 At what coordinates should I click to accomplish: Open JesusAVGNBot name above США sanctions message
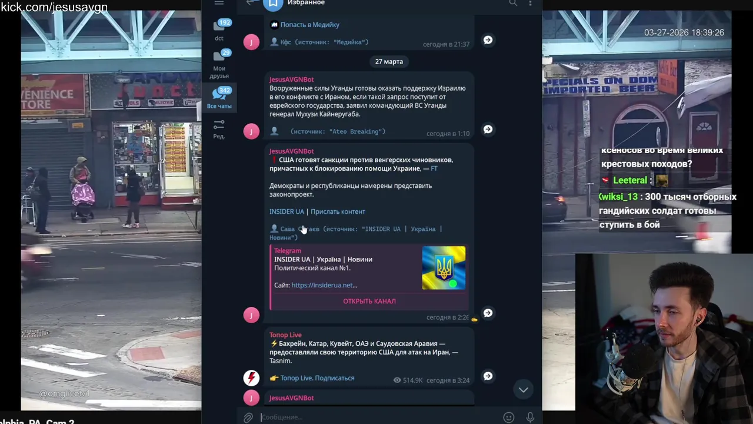pos(291,151)
